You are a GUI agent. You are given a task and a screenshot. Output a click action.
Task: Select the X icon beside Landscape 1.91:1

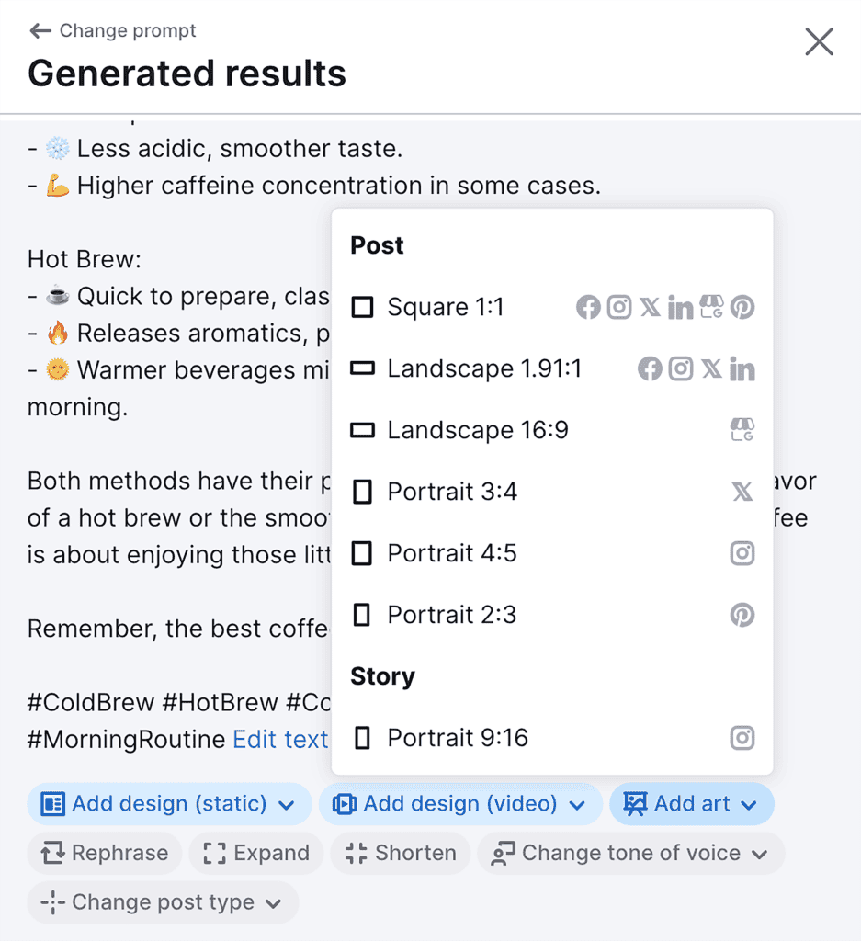[712, 368]
